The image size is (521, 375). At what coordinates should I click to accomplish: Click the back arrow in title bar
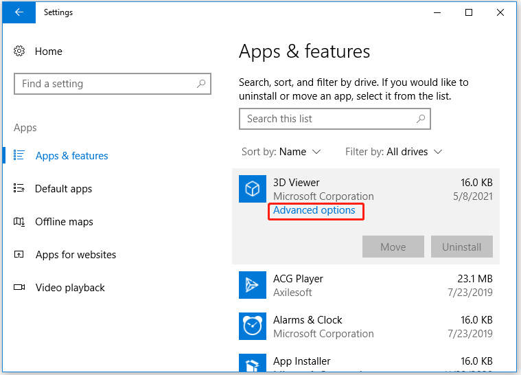(19, 12)
